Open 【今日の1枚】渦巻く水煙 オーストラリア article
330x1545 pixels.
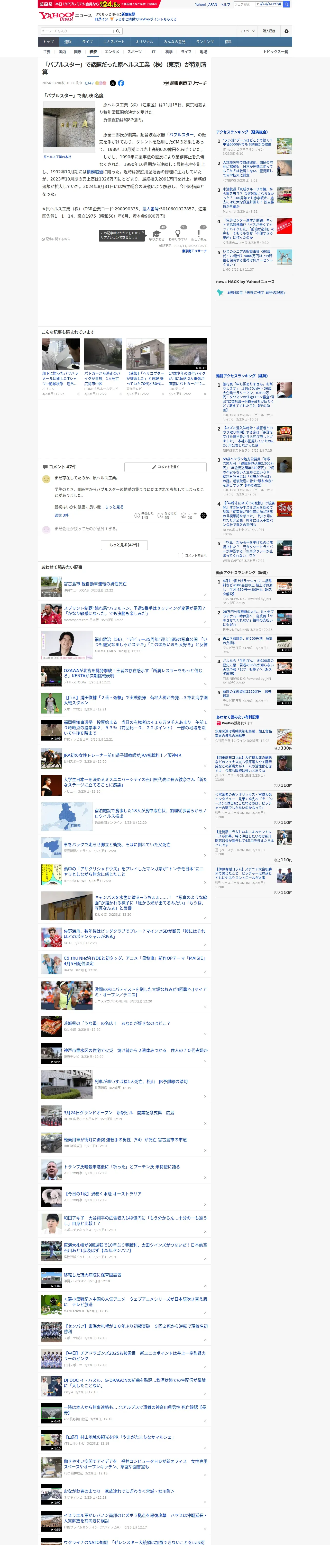coord(102,1194)
